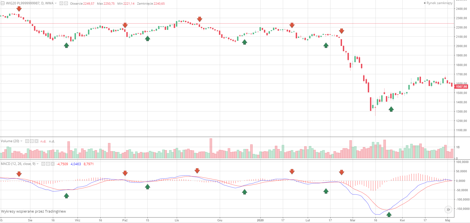Image resolution: width=470 pixels, height=223 pixels.
Task: Remove the MACD indicator with its X icon
Action: [x=53, y=164]
